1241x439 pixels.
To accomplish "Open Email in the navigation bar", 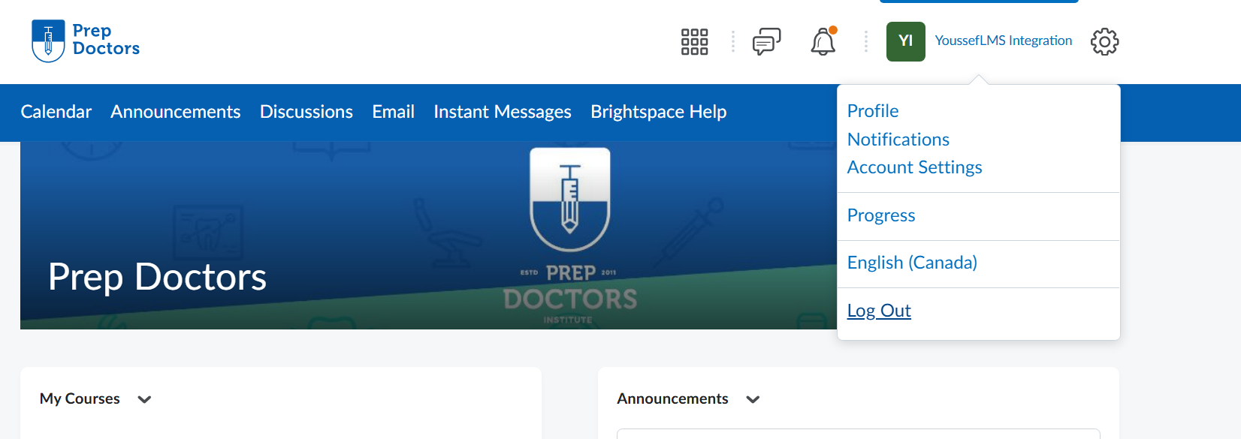I will [393, 112].
